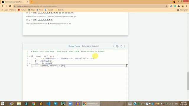The height and width of the screenshot is (106, 189).
Task: Collapse the if __name__ block at line 3
Action: click(30, 56)
